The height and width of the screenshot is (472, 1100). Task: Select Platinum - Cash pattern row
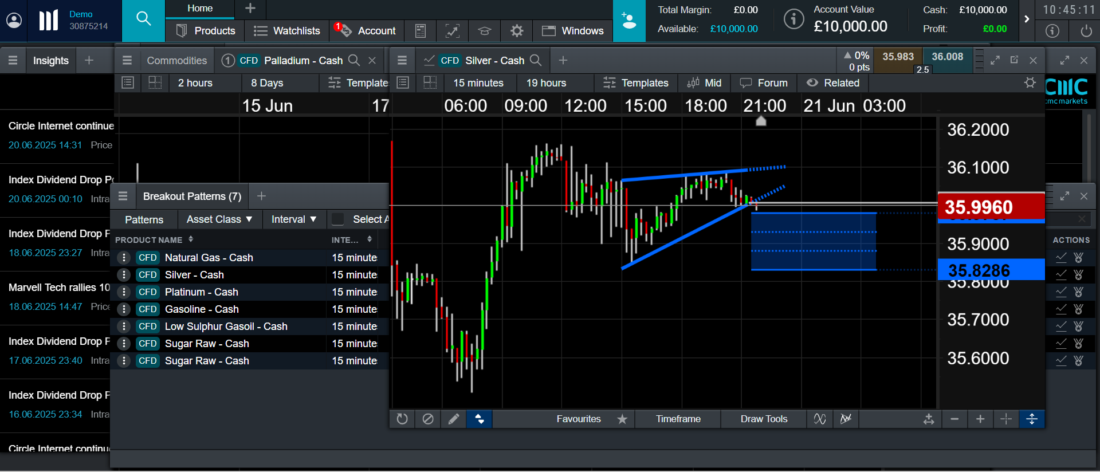point(250,292)
